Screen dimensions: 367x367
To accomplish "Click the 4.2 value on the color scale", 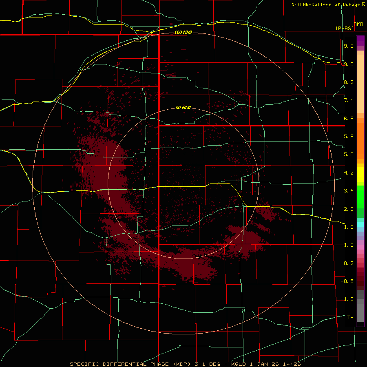I will (x=349, y=173).
